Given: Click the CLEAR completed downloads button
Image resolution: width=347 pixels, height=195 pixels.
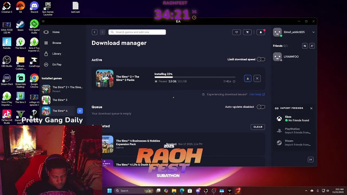Looking at the screenshot, I should click(258, 127).
